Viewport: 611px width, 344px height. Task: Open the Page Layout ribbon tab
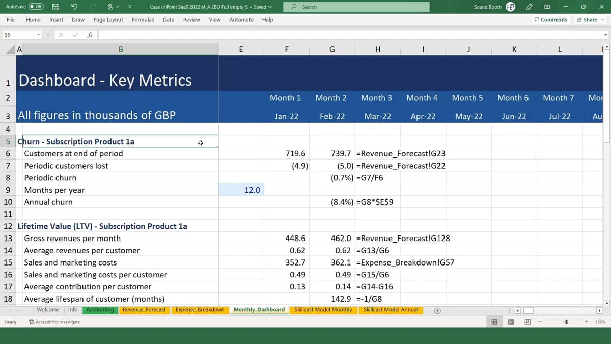[x=108, y=20]
